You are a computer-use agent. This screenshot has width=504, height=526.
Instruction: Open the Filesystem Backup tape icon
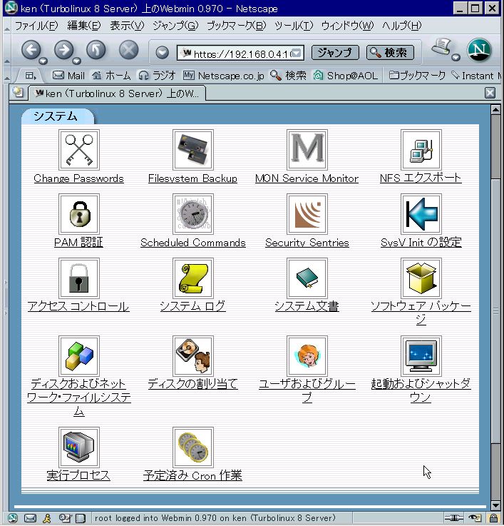(x=192, y=150)
